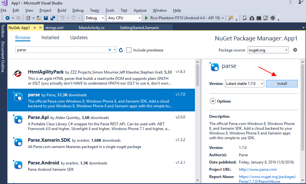Click the Navigate Backward arrow icon
This screenshot has width=306, height=184.
[x=7, y=18]
